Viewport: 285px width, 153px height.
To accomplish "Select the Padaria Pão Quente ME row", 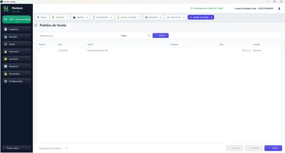I will [x=159, y=51].
